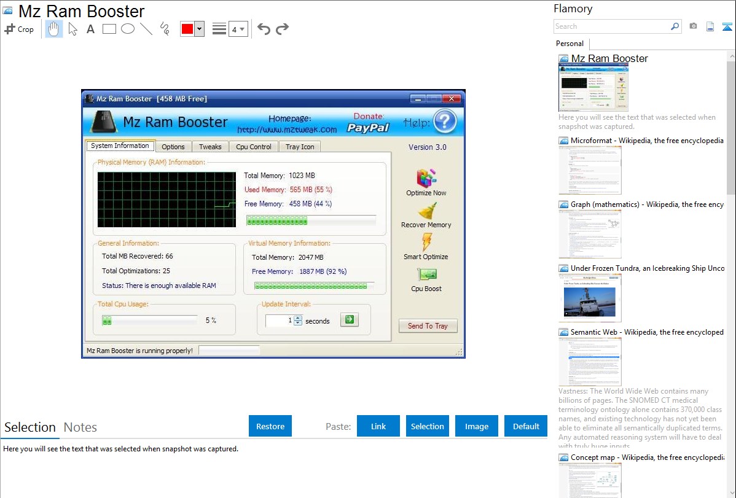Activate the hand pan tool
The width and height of the screenshot is (736, 498).
[54, 29]
